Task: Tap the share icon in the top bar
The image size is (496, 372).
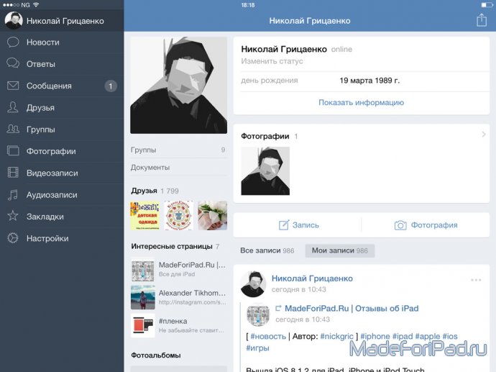Action: 482,20
